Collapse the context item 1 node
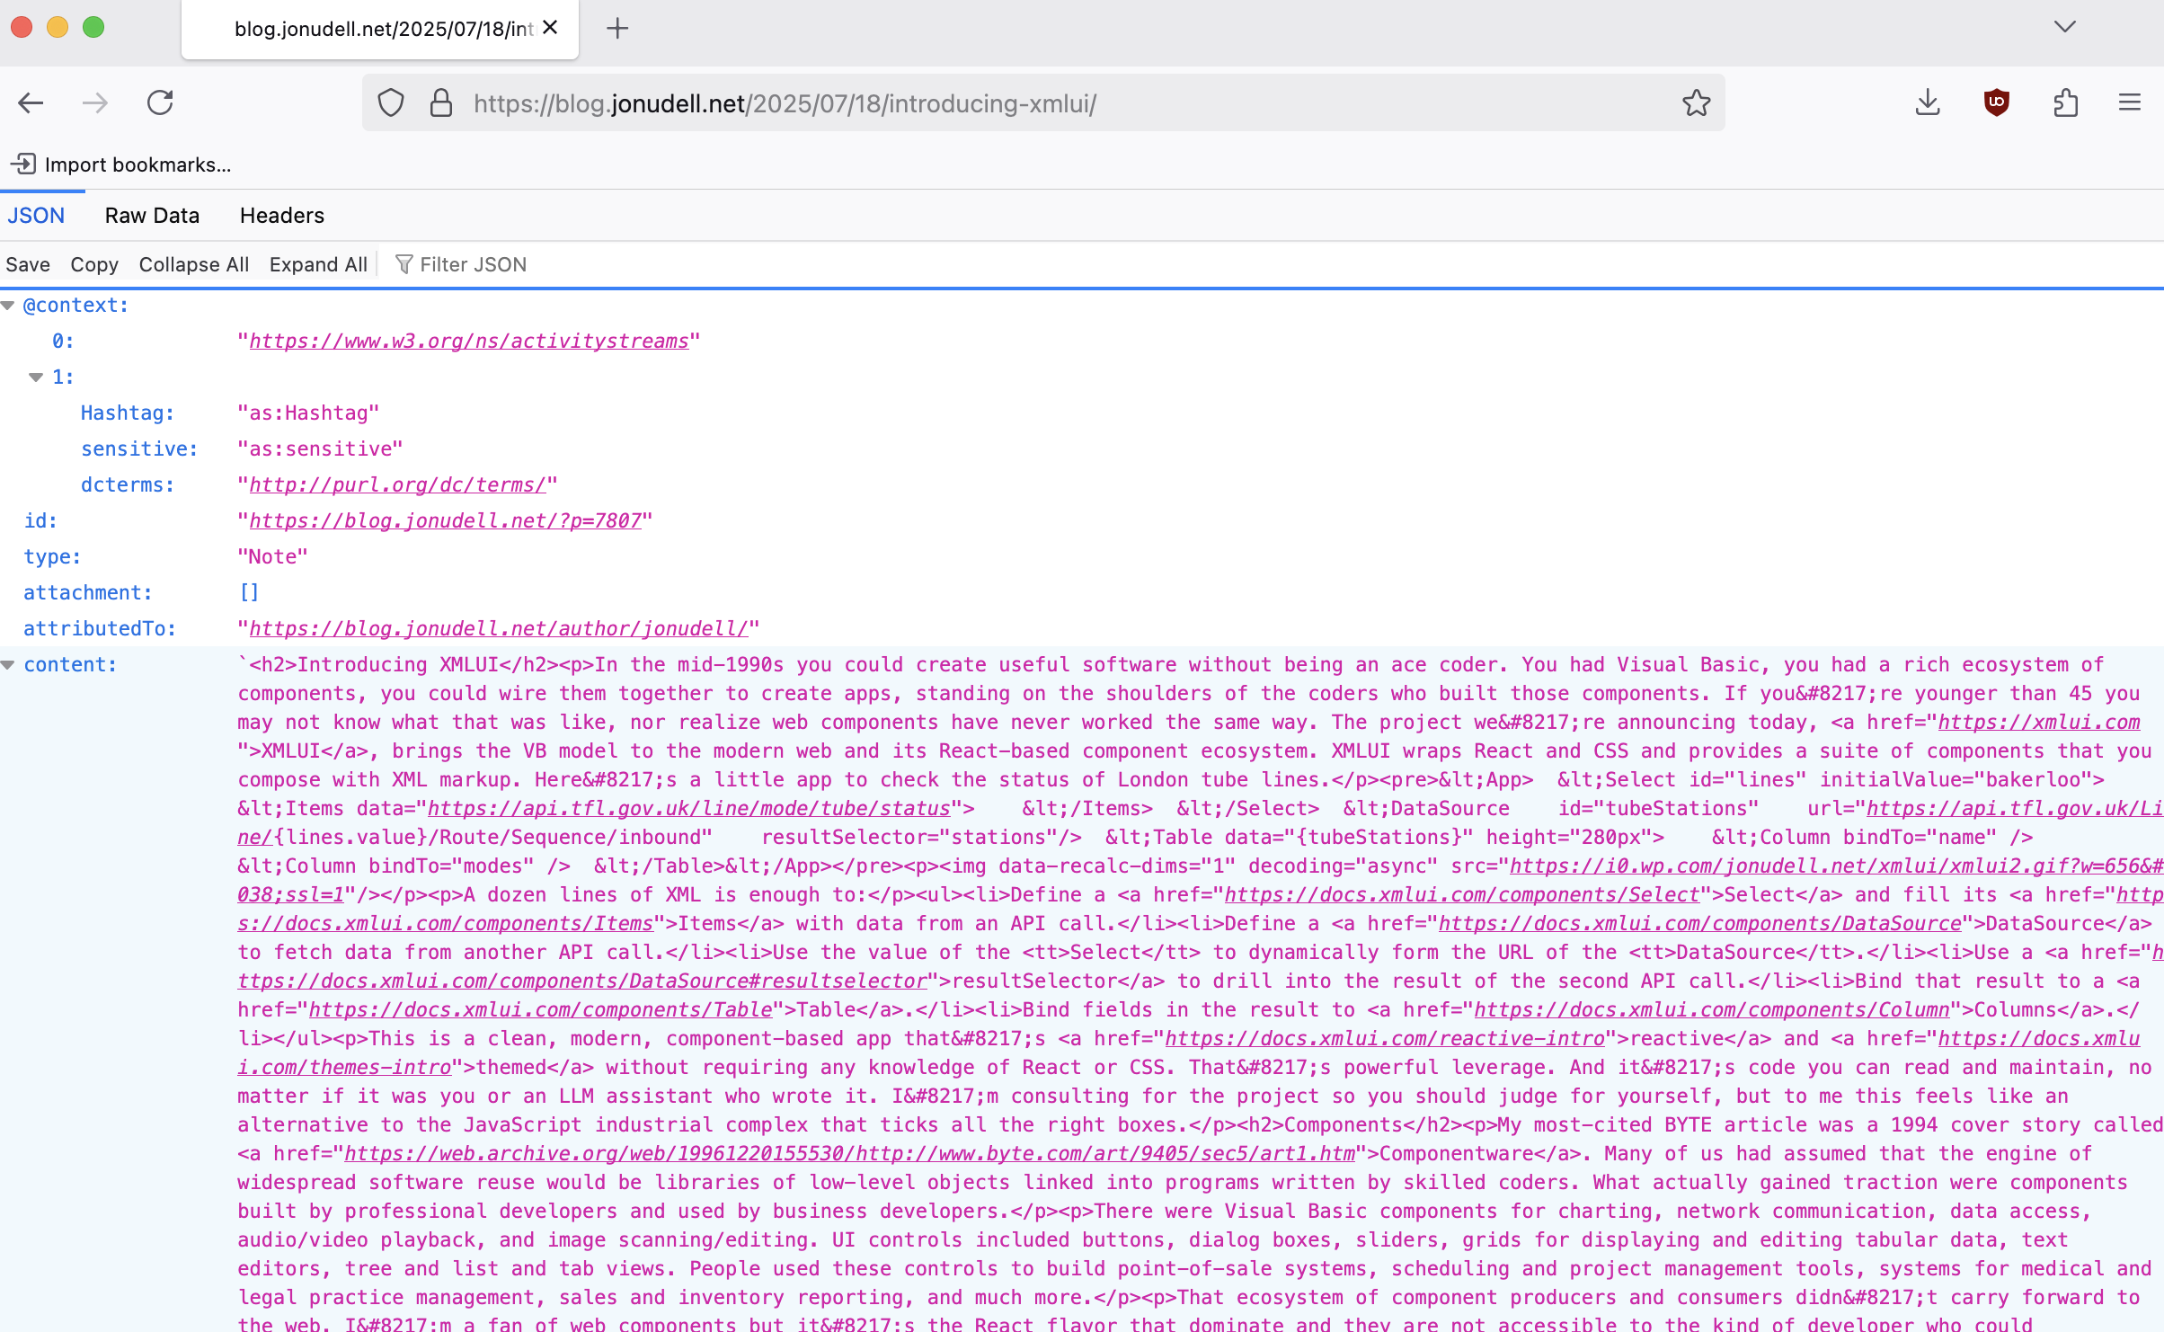The height and width of the screenshot is (1332, 2164). tap(36, 377)
